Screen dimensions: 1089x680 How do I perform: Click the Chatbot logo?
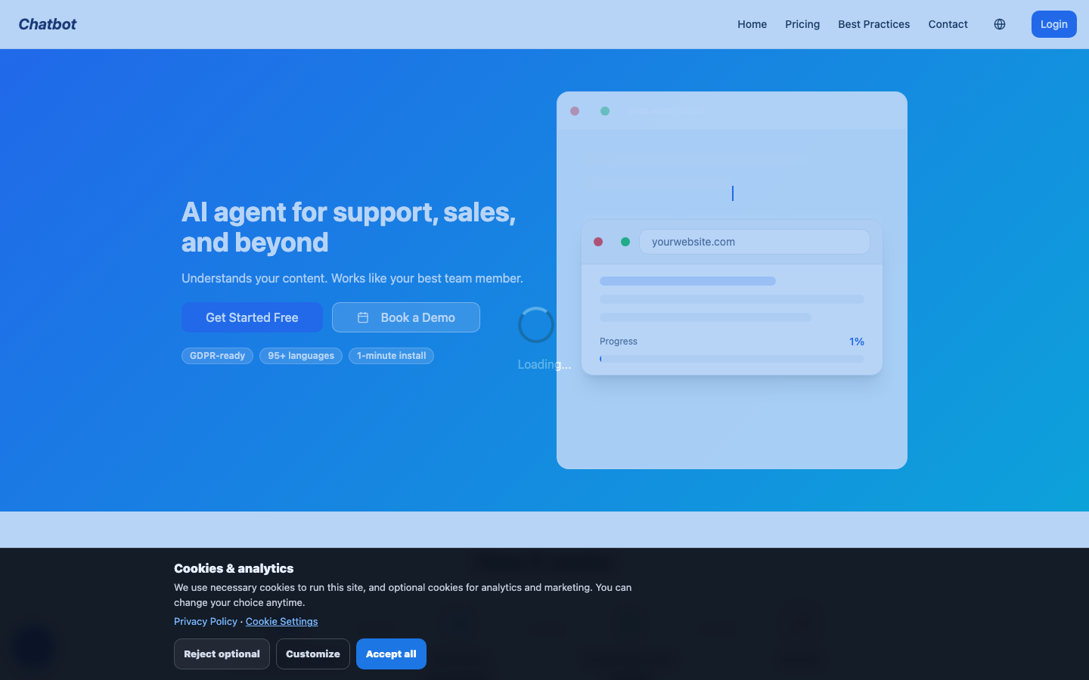48,24
